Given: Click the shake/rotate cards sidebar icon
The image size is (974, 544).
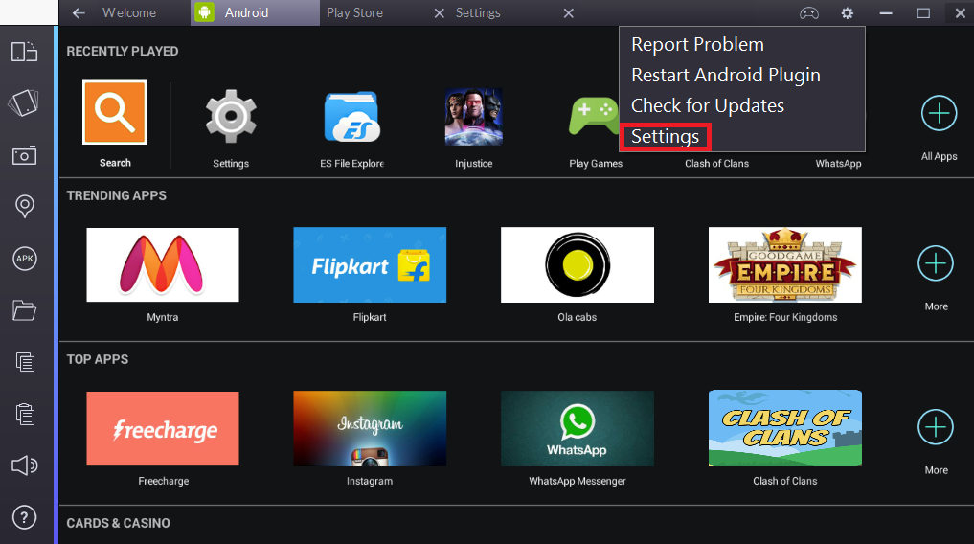Looking at the screenshot, I should pyautogui.click(x=24, y=102).
